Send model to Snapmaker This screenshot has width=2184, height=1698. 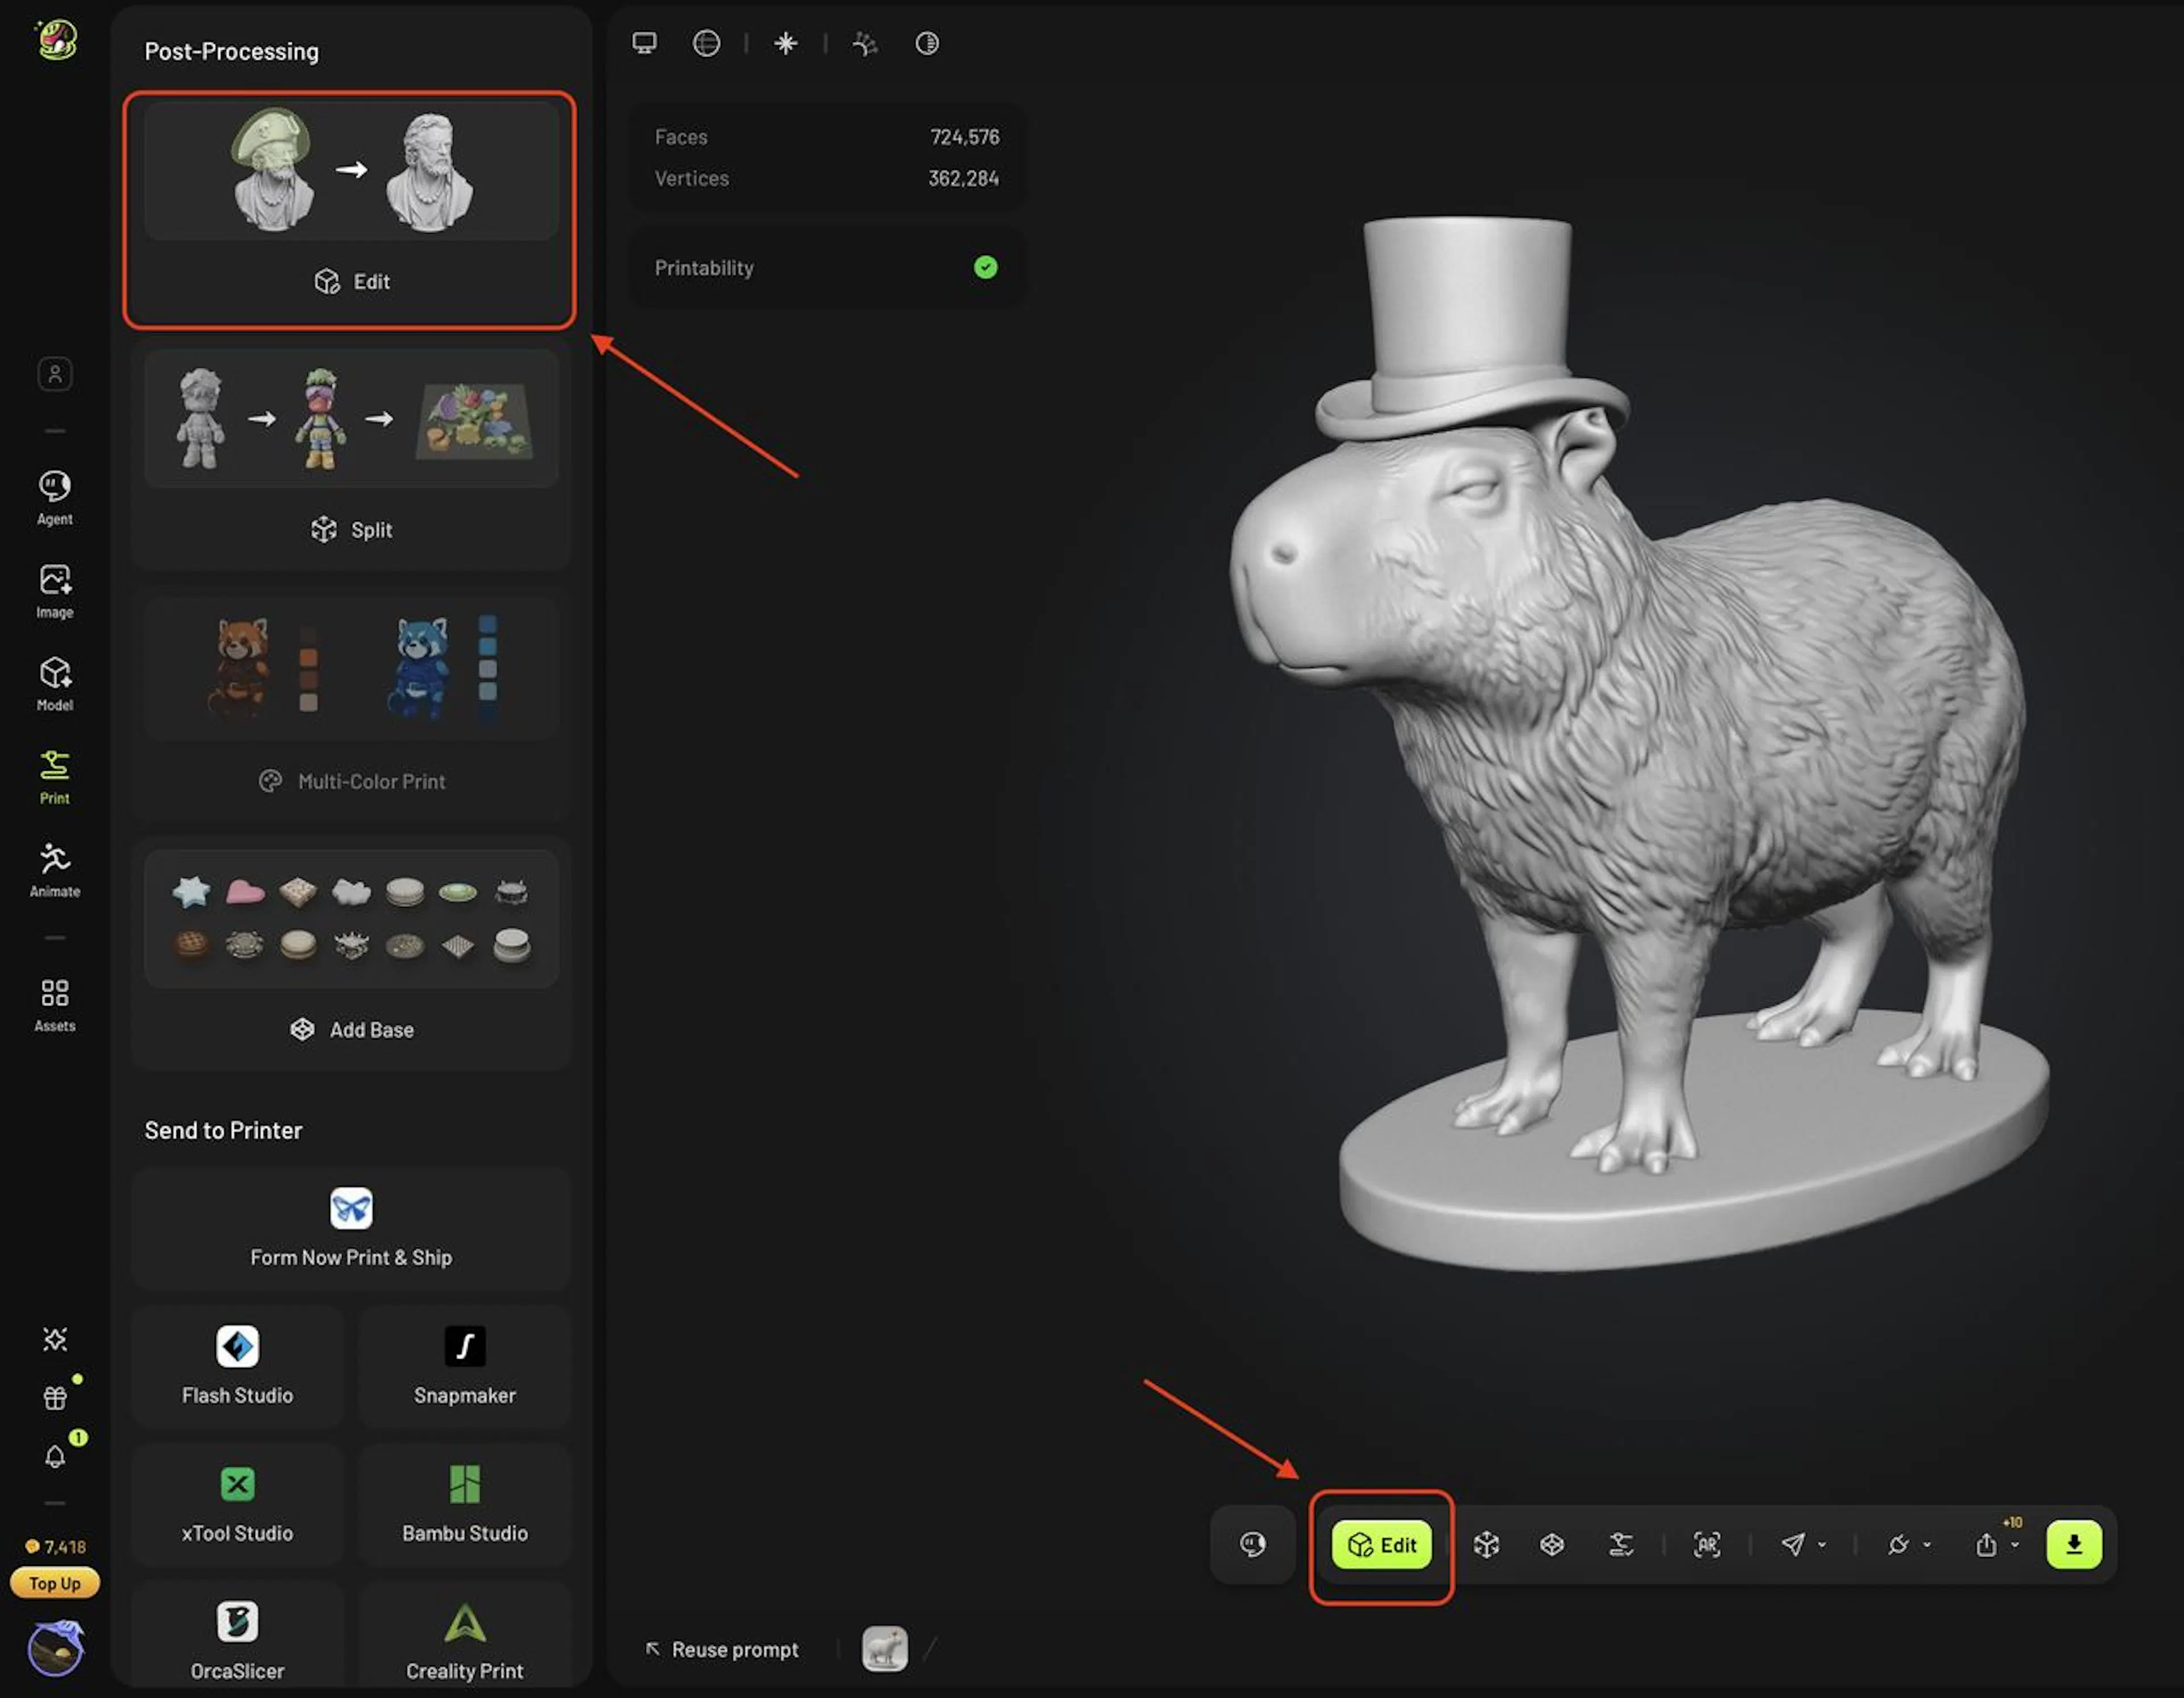[x=465, y=1367]
